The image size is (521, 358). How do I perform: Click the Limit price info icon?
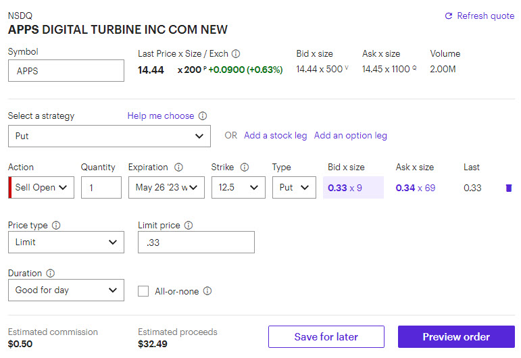(189, 226)
